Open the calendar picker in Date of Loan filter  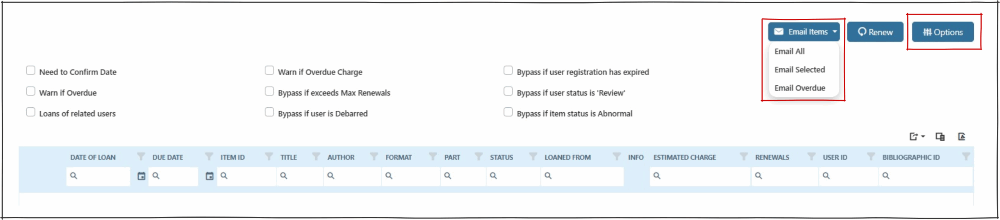[141, 176]
